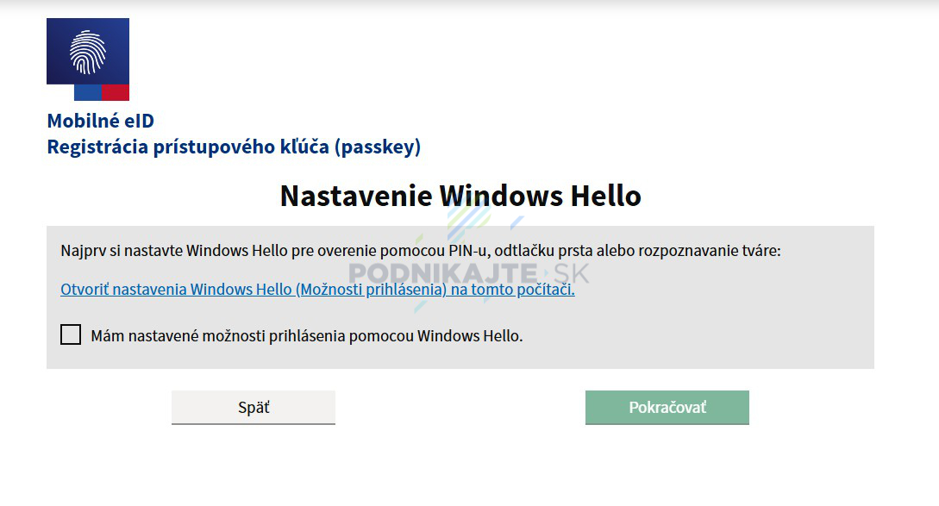Screen dimensions: 939x506
Task: Go back with the Späť button
Action: [x=254, y=408]
